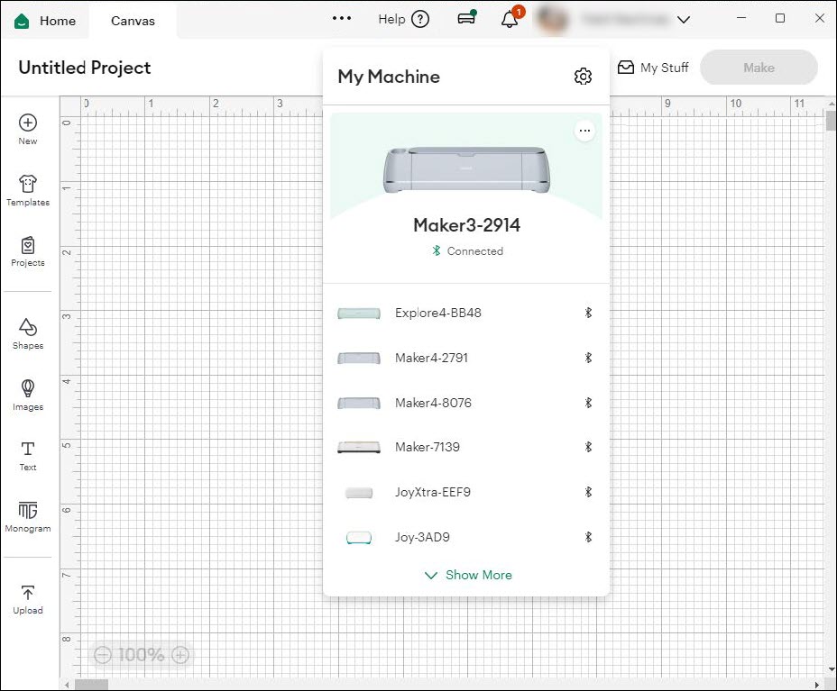Click the Make button
The width and height of the screenshot is (837, 691).
click(x=759, y=68)
